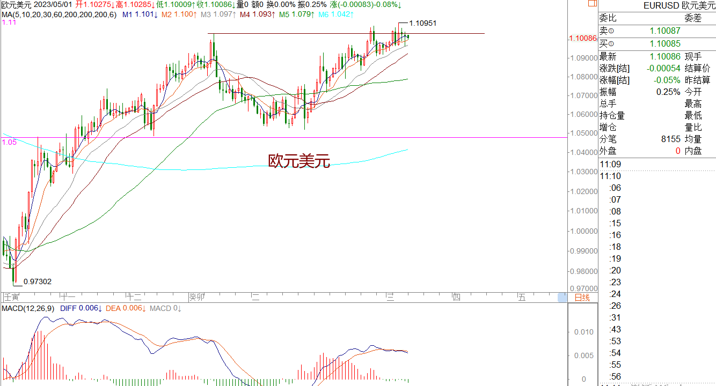Click the EURUSD 欧元美元 quote panel header
Screen dimensions: 716x386
(x=678, y=6)
